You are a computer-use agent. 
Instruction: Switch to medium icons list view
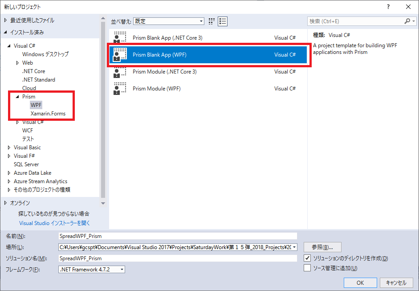[x=223, y=21]
